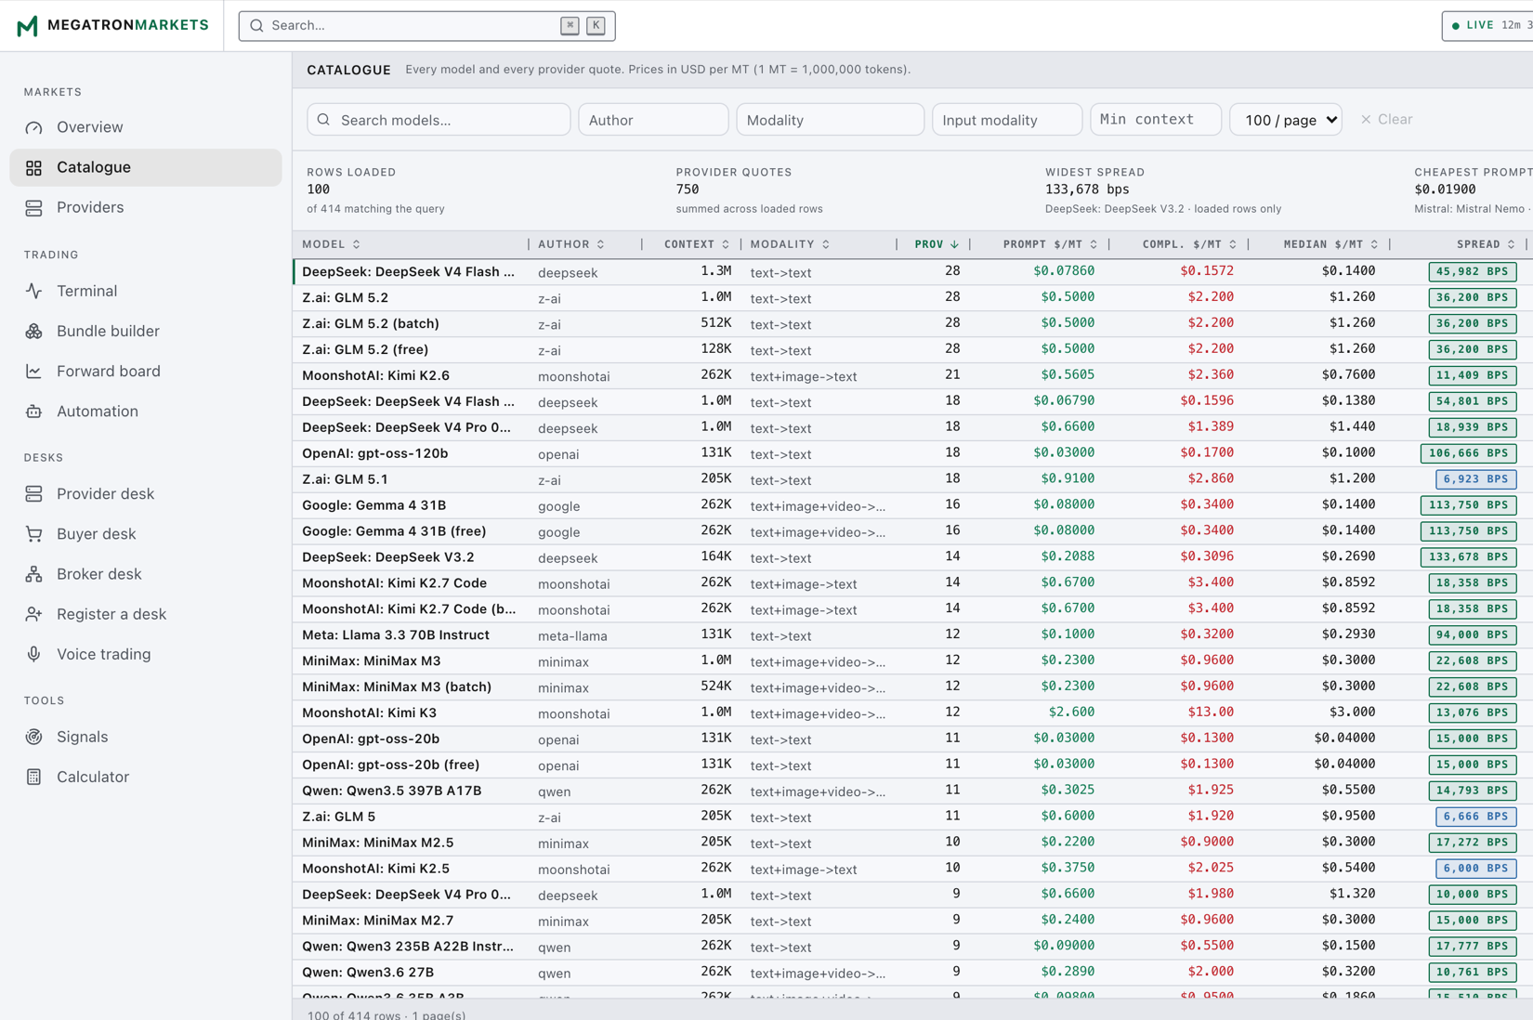Viewport: 1533px width, 1020px height.
Task: Click the MEGATRONMARKETS brand name
Action: coord(128,25)
